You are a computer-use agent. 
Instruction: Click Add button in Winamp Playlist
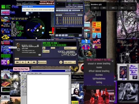(x=57, y=35)
